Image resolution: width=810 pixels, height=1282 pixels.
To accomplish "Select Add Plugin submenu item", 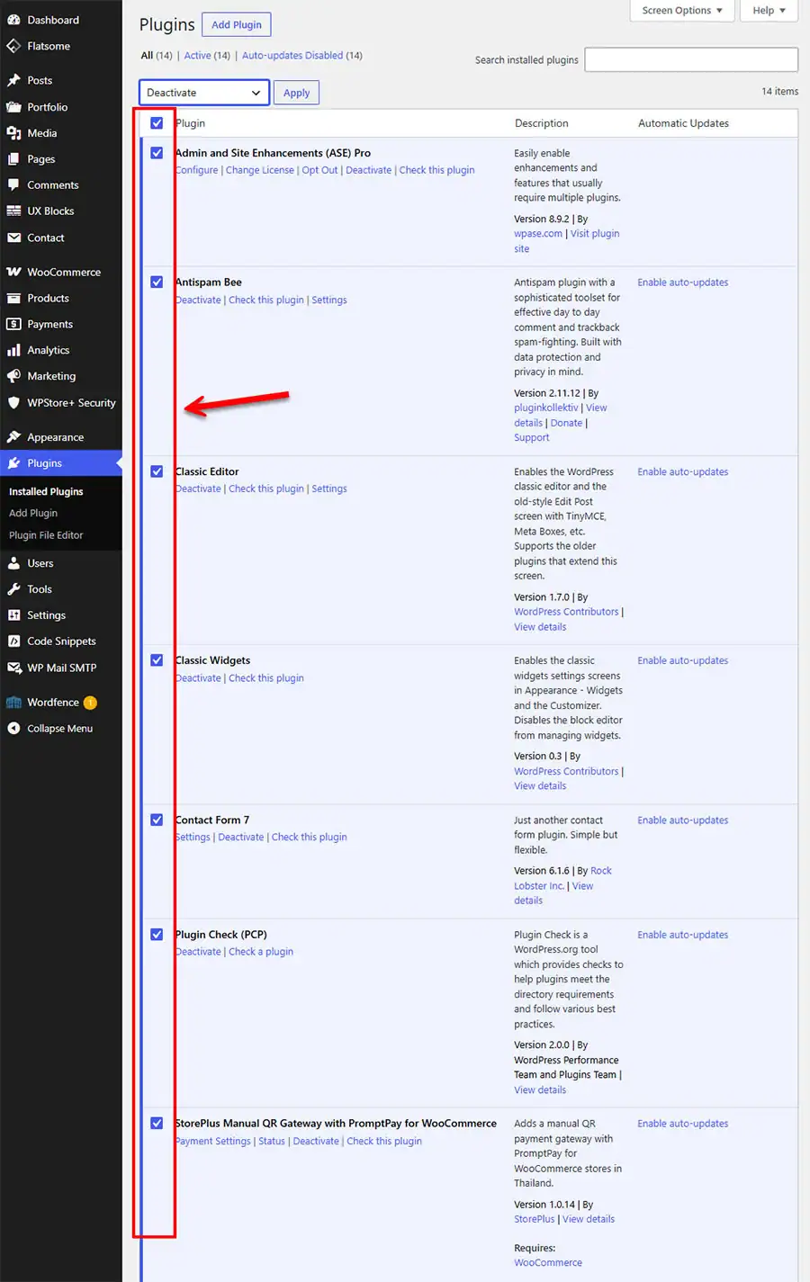I will [x=33, y=514].
